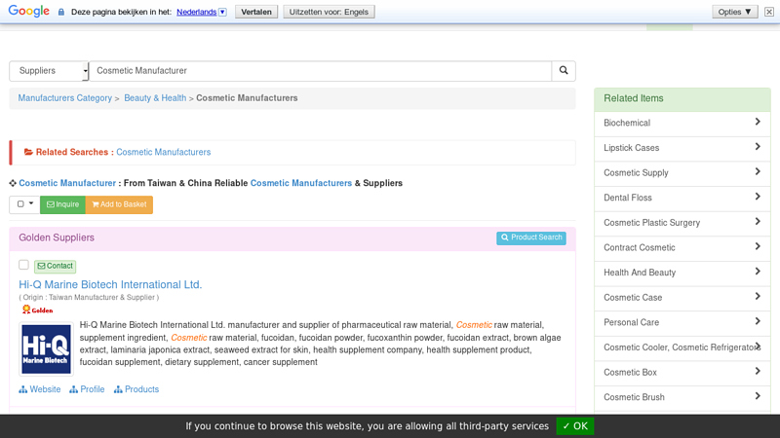
Task: Expand Cosmetic Plastic Surgery related item
Action: pos(682,223)
